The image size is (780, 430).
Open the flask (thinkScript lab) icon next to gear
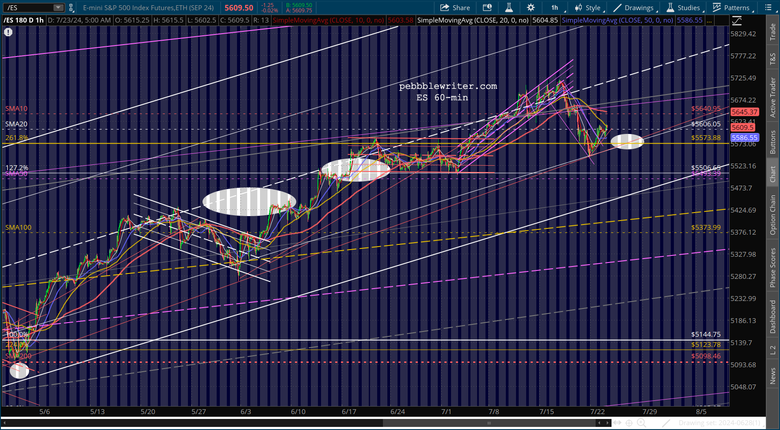[509, 8]
